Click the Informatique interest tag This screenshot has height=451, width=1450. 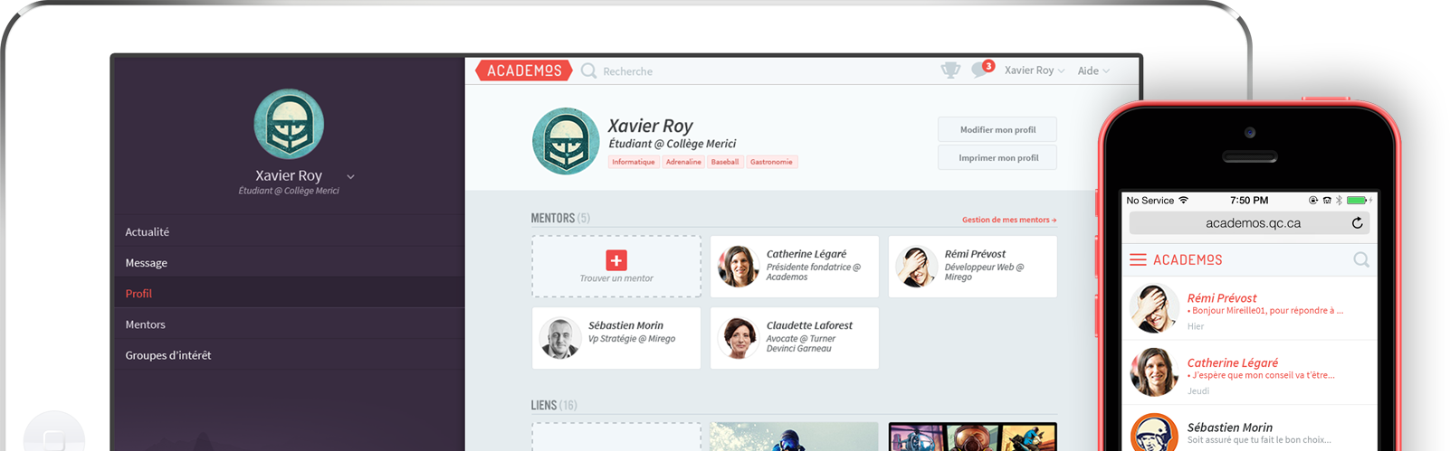point(633,163)
